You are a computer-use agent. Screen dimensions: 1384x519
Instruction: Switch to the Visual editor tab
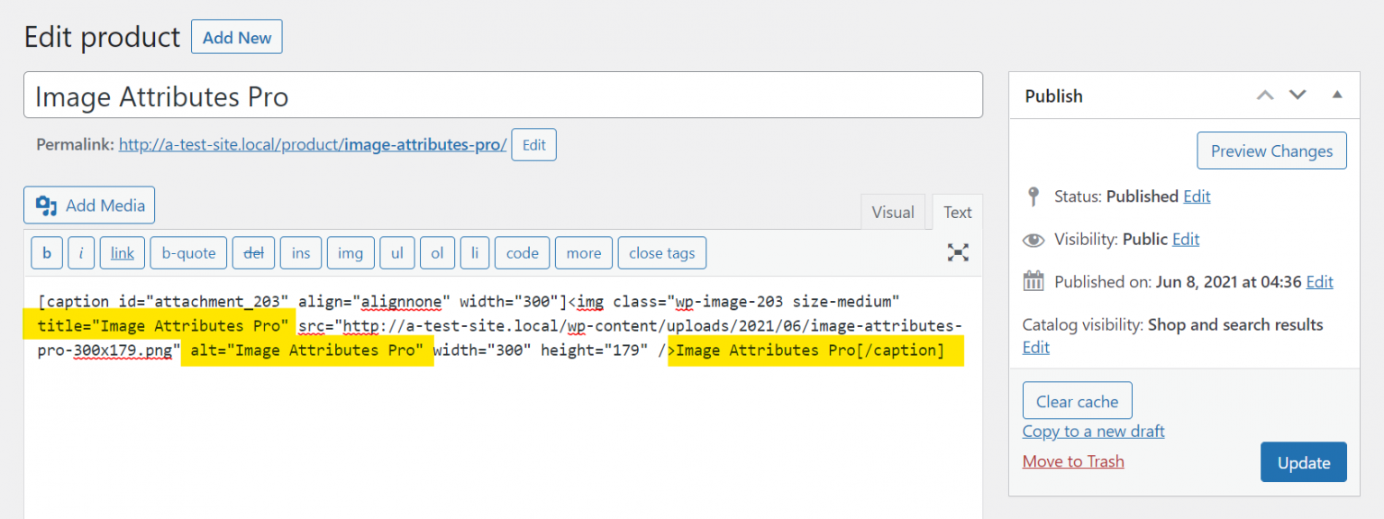(892, 212)
